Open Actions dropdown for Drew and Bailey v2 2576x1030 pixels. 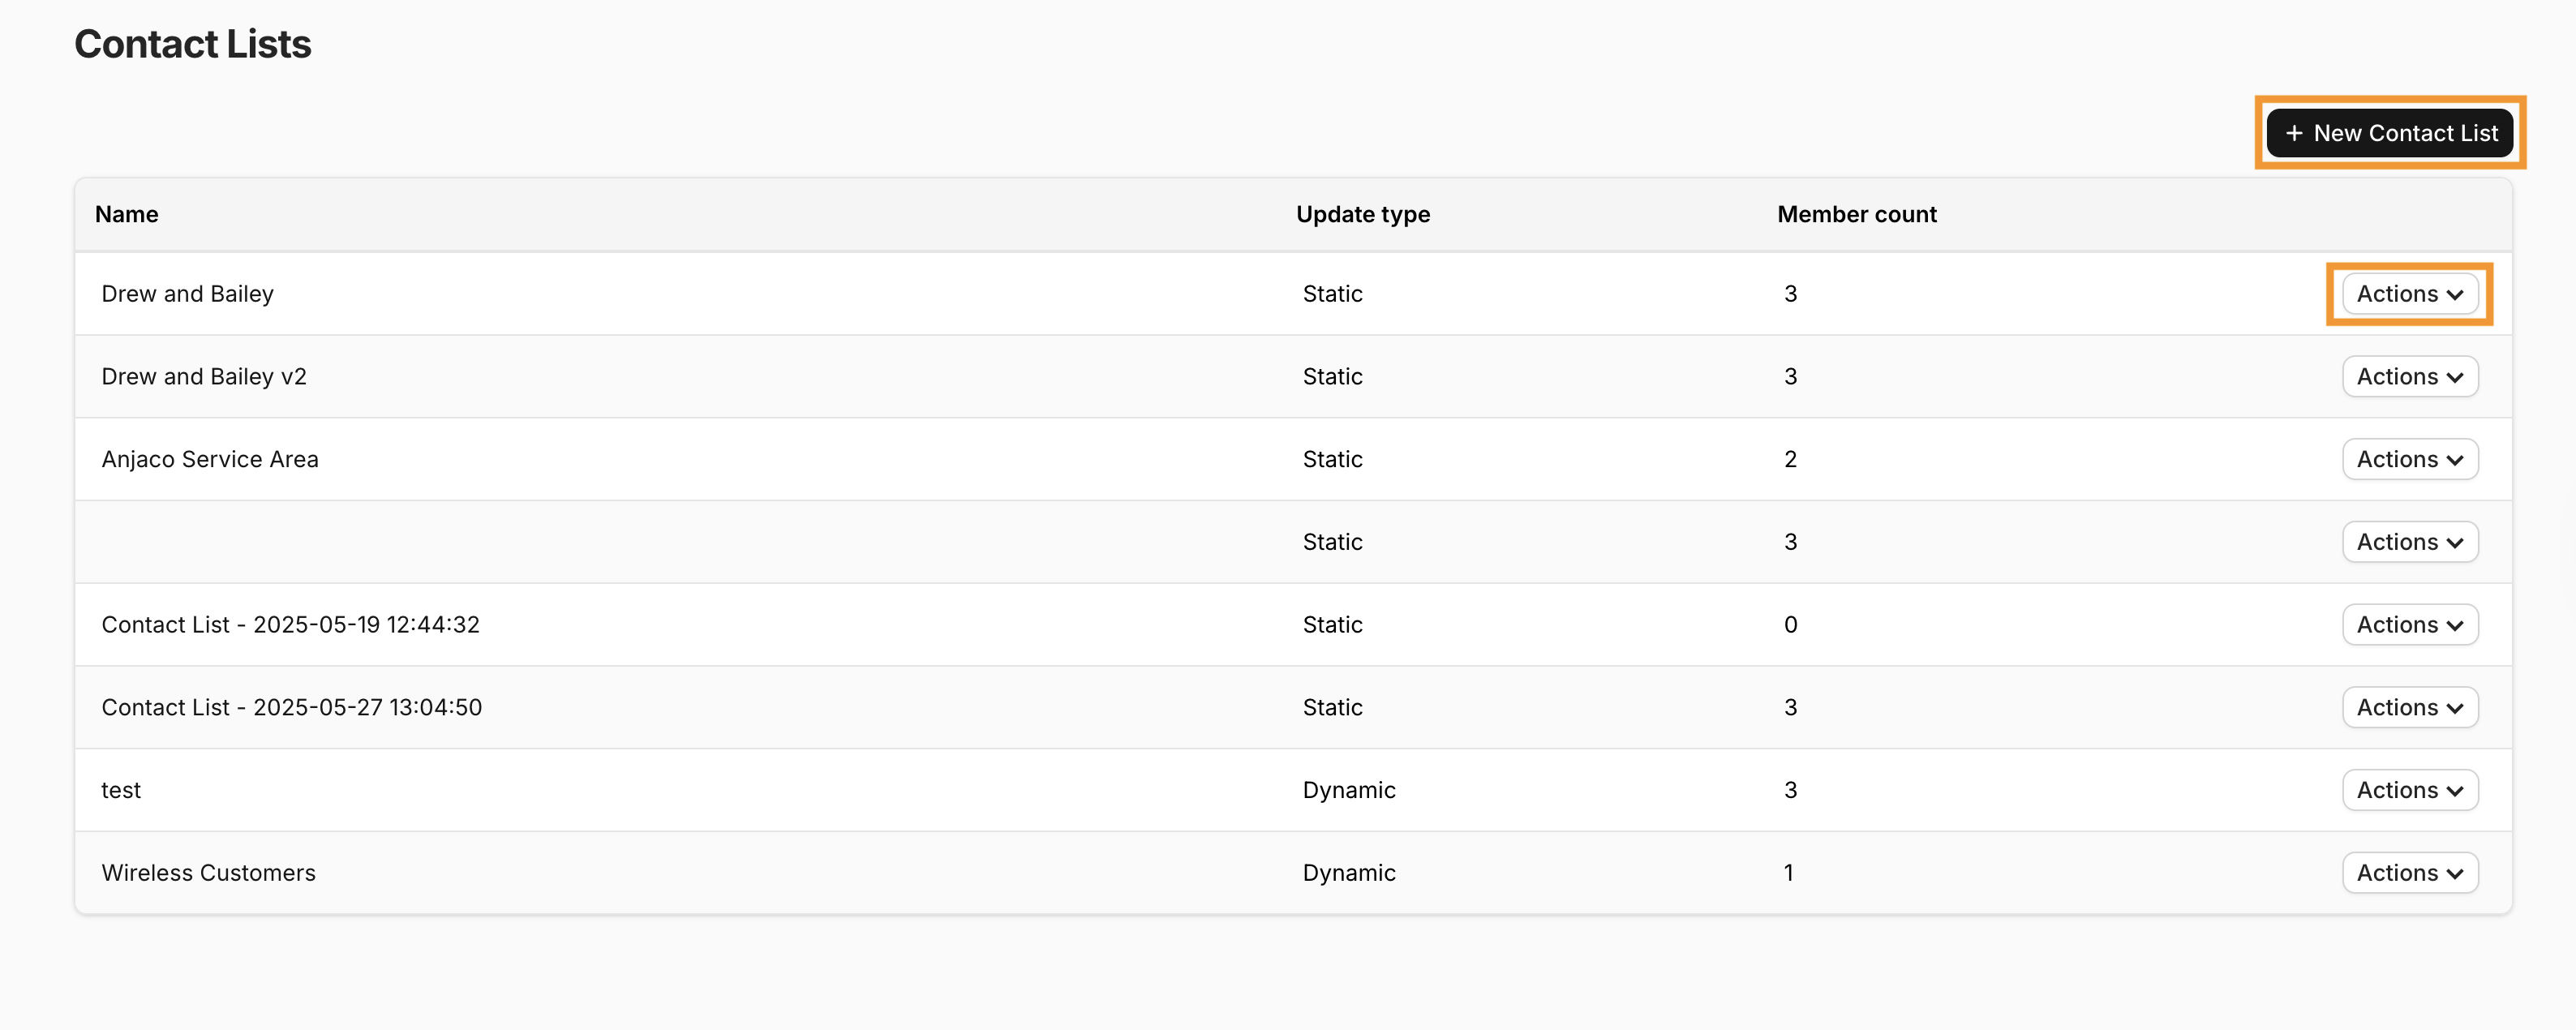pos(2409,377)
